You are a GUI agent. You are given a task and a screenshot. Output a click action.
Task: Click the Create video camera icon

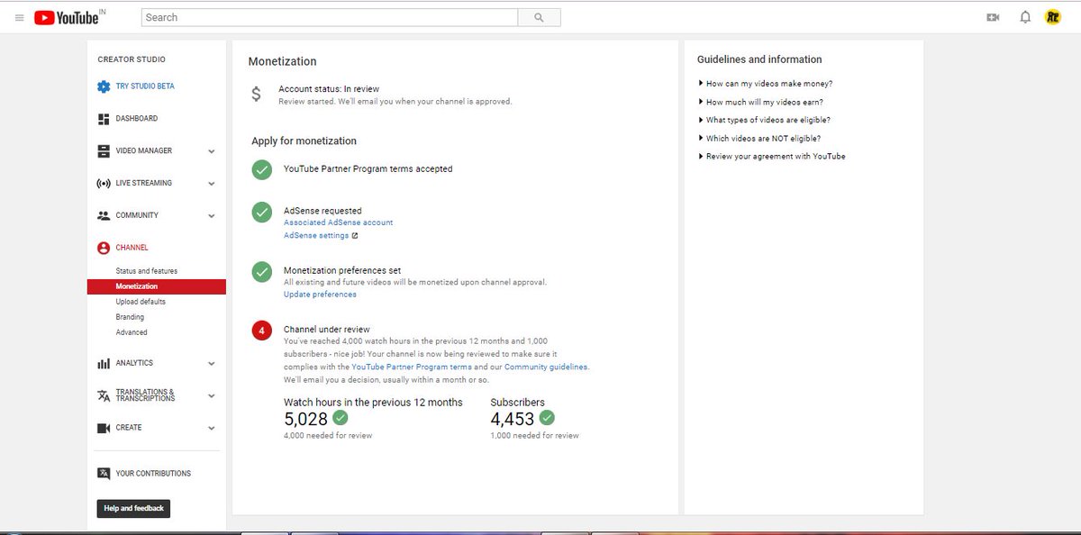(x=104, y=428)
